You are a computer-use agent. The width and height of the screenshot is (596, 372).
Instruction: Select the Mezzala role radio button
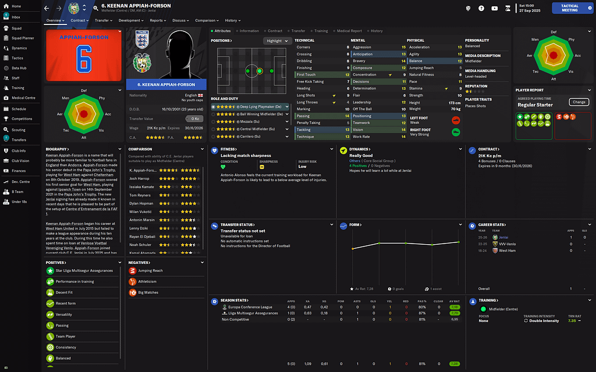(x=214, y=122)
